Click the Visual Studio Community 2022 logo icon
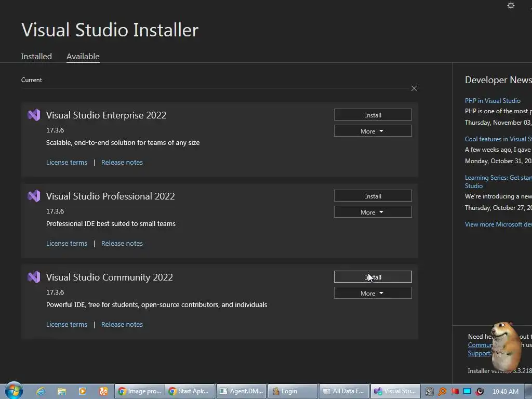The image size is (532, 399). (x=34, y=277)
